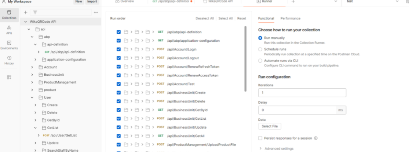Click the User folder icon in tree
This screenshot has height=152, width=409.
tap(40, 97)
